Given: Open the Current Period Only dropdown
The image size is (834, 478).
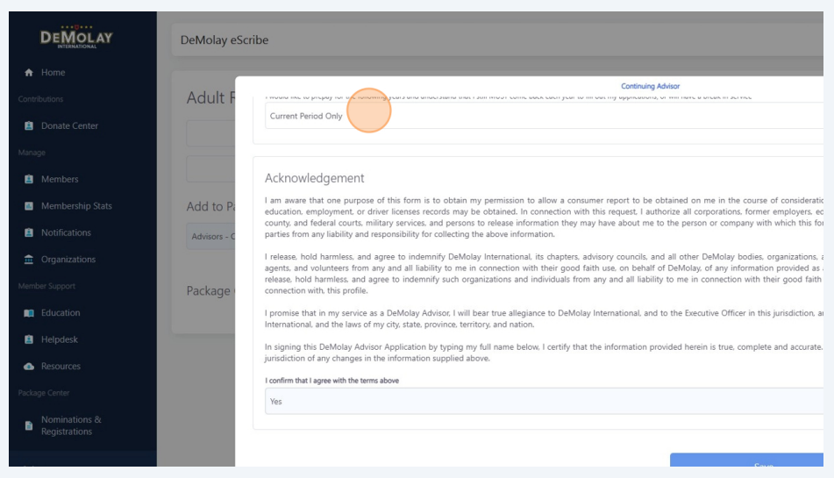Looking at the screenshot, I should [544, 116].
